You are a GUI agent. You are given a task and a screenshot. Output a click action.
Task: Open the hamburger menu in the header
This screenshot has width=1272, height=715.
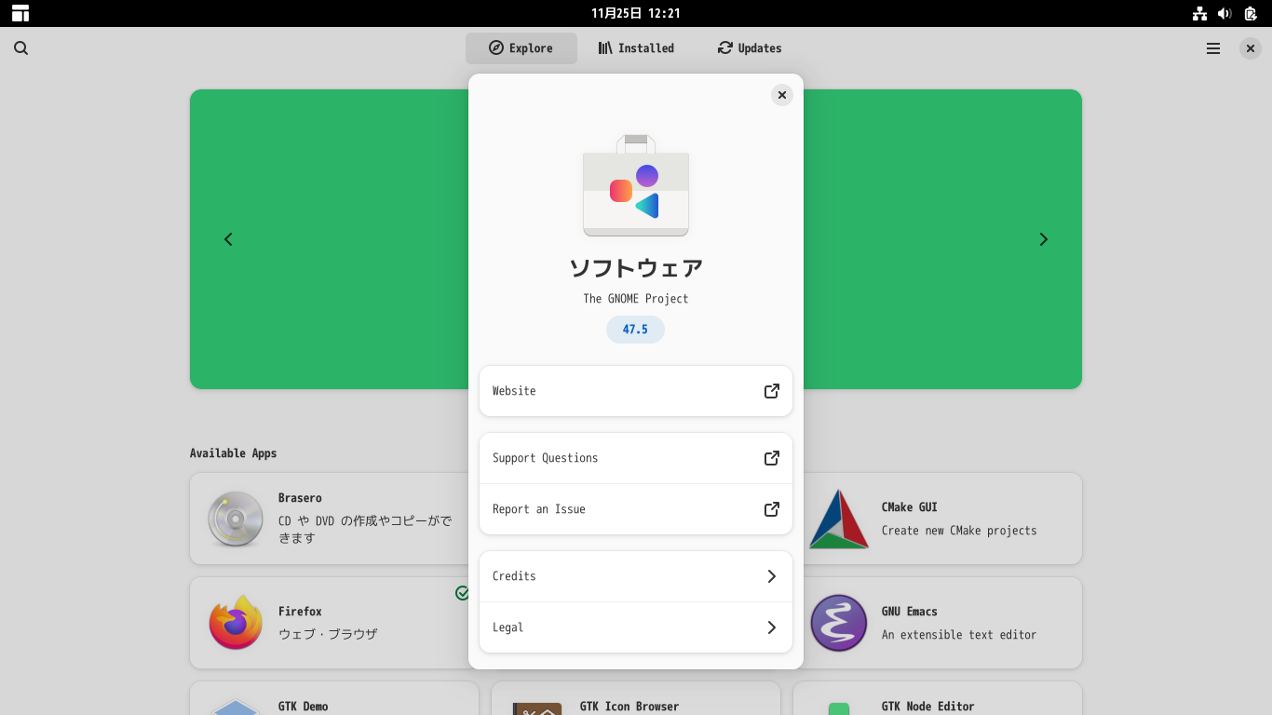tap(1212, 47)
